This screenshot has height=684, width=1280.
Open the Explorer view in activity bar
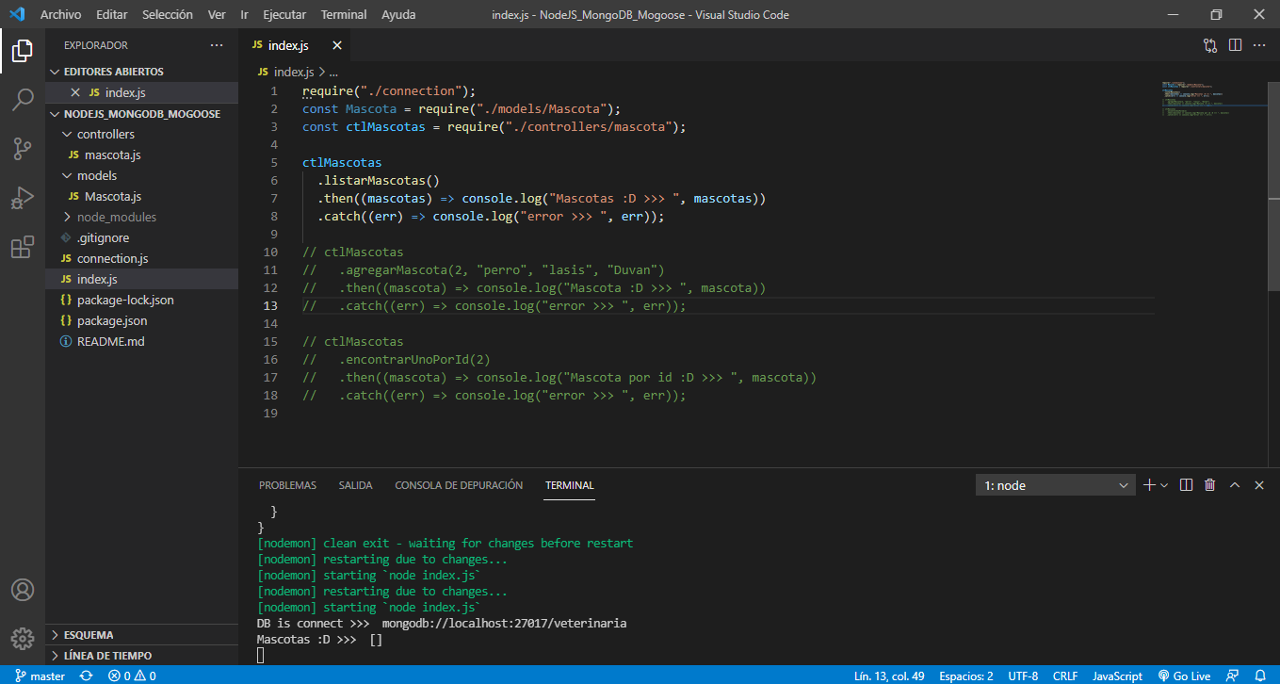point(23,51)
